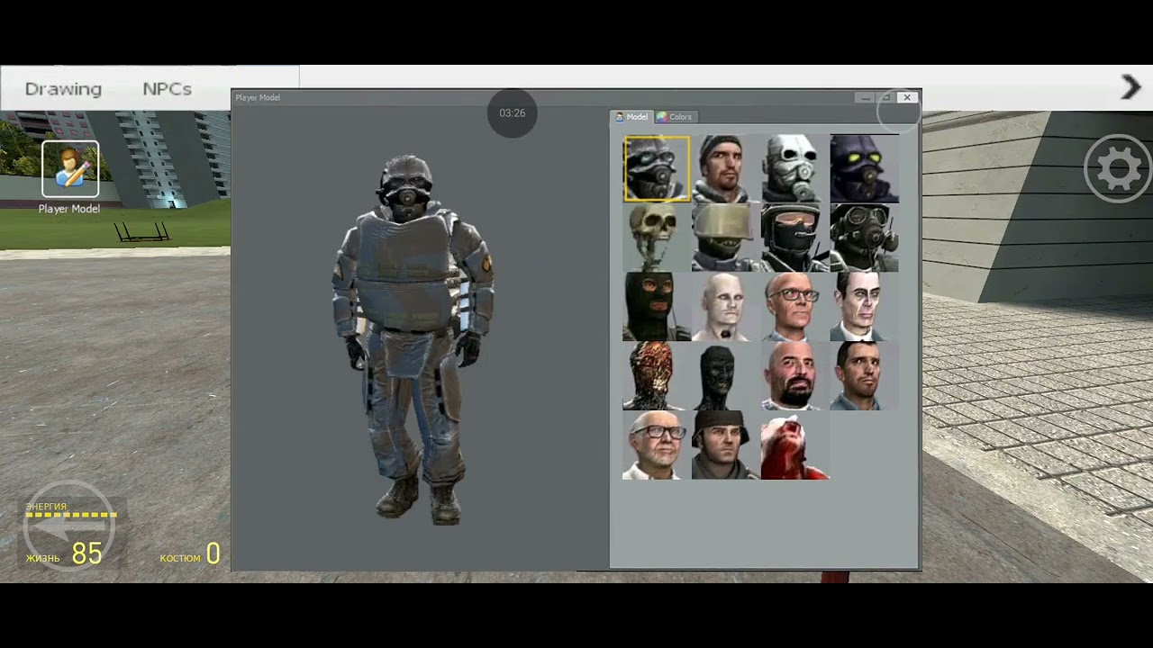Click the 3D Combine soldier preview

(x=413, y=340)
